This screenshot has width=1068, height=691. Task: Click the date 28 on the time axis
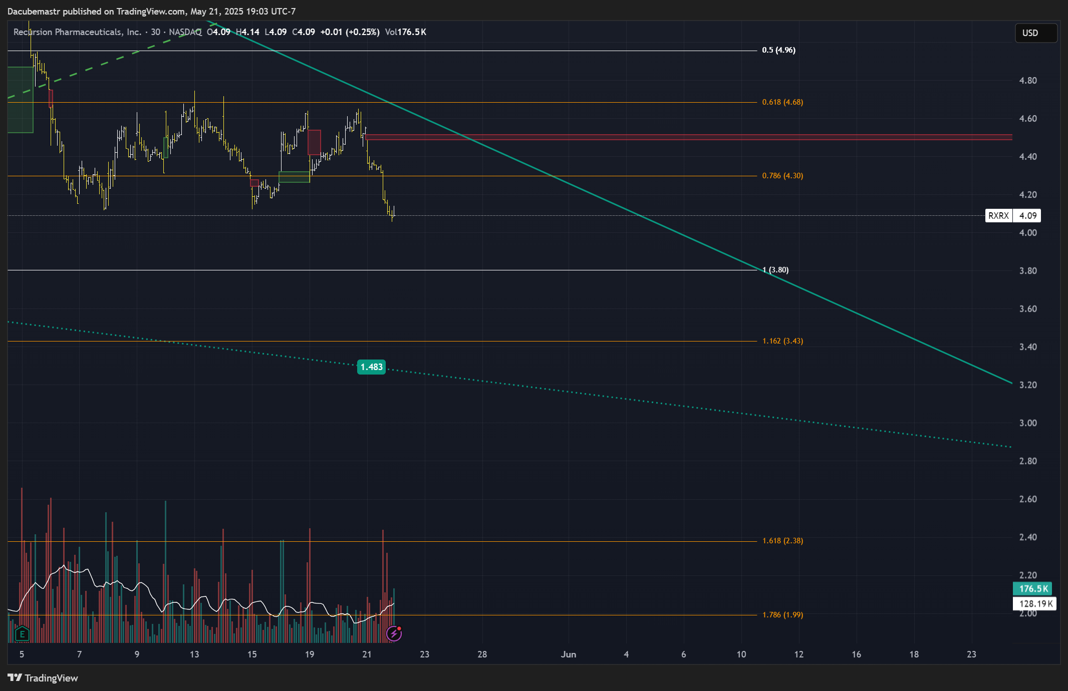(482, 654)
